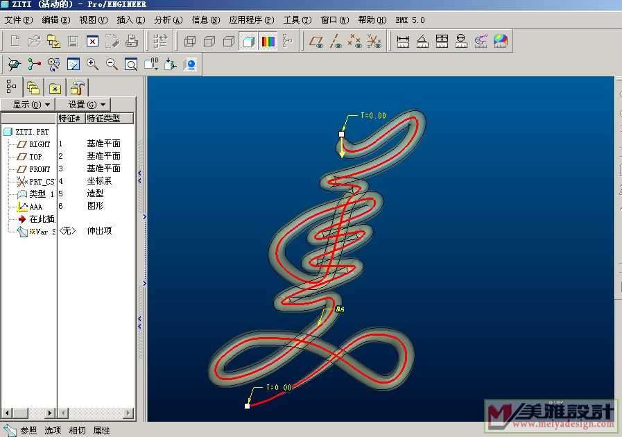Click the angle measurement icon

pos(422,42)
